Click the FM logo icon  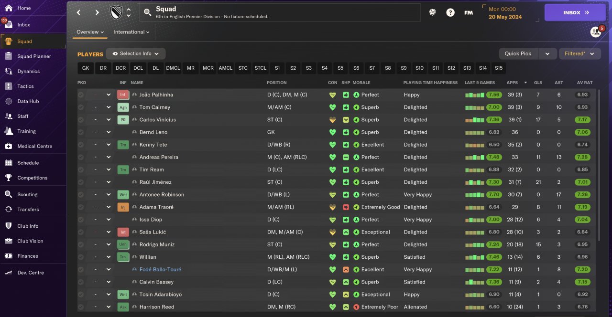pyautogui.click(x=469, y=13)
